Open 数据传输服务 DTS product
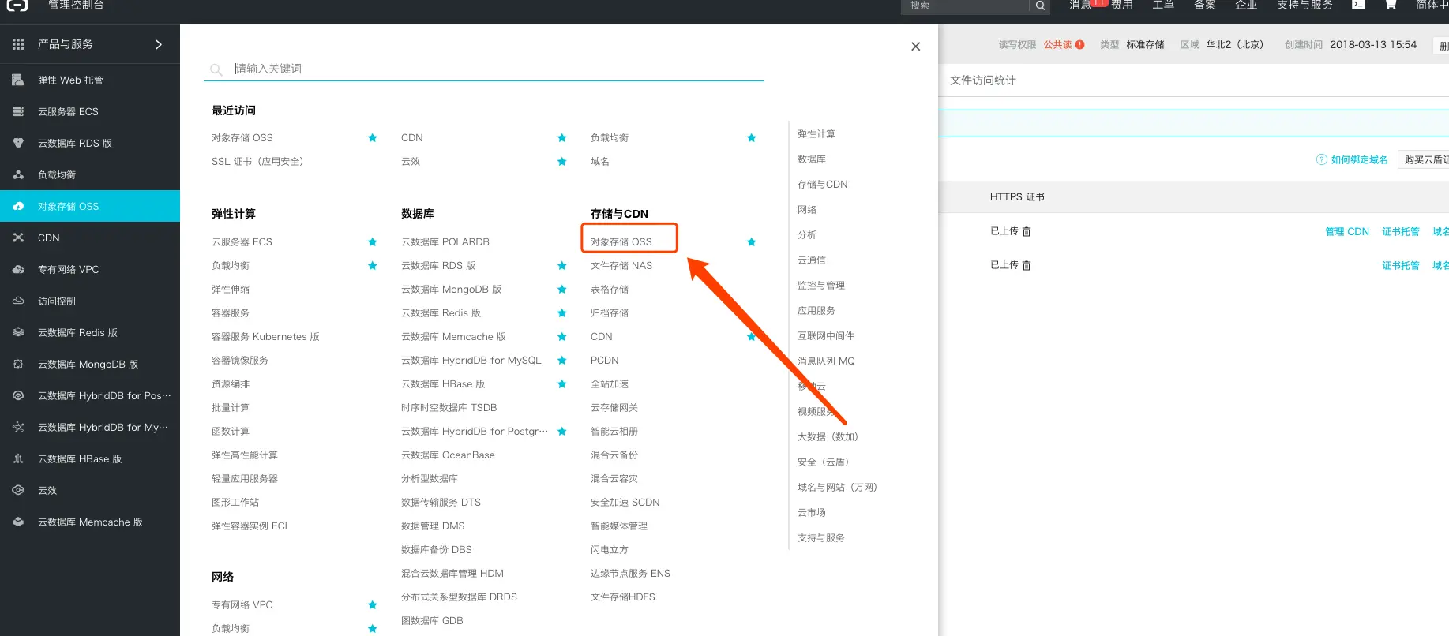The height and width of the screenshot is (636, 1449). click(441, 503)
